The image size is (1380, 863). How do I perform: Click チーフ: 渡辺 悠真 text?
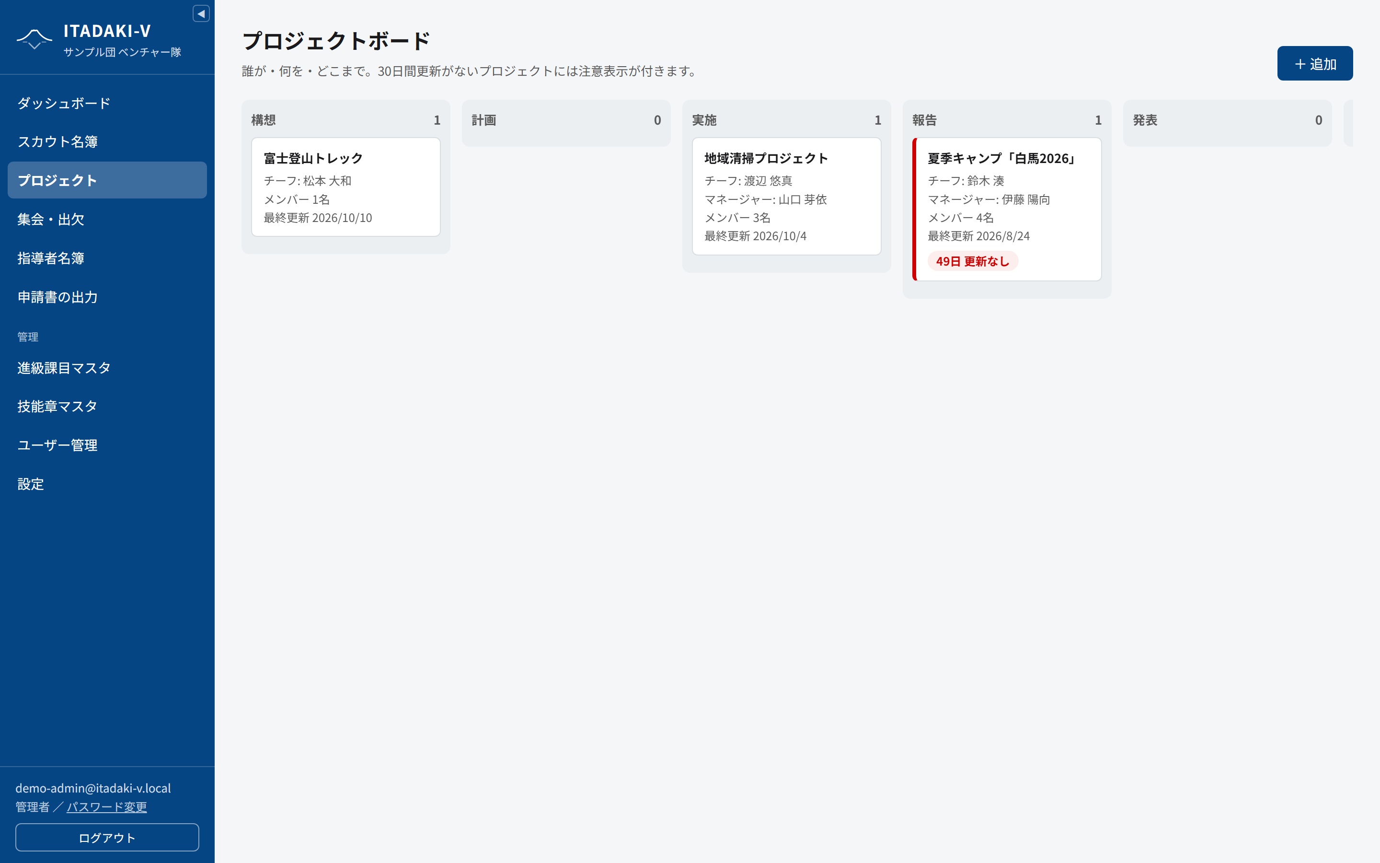coord(748,180)
